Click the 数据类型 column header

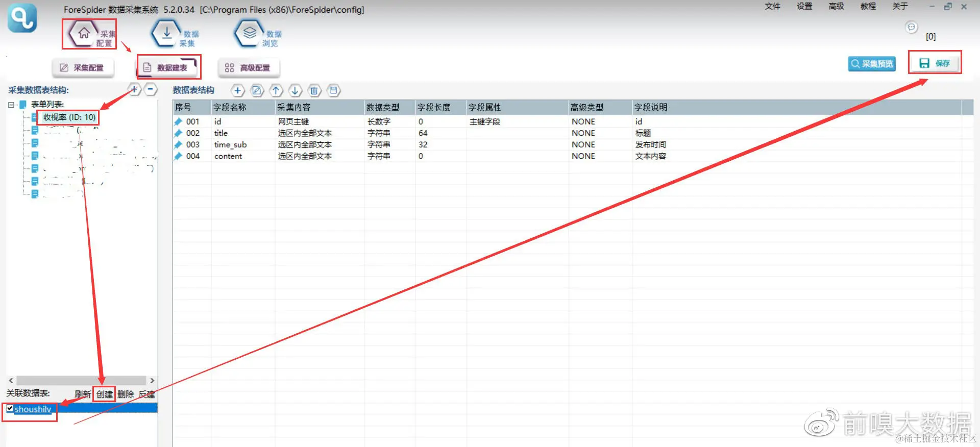tap(390, 107)
